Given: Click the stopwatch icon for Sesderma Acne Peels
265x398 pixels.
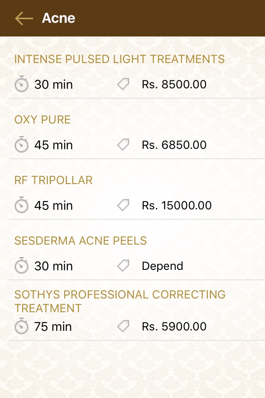Looking at the screenshot, I should [x=22, y=266].
